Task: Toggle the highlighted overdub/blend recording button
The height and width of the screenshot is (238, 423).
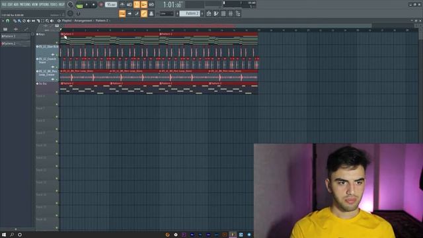Action: tap(144, 5)
